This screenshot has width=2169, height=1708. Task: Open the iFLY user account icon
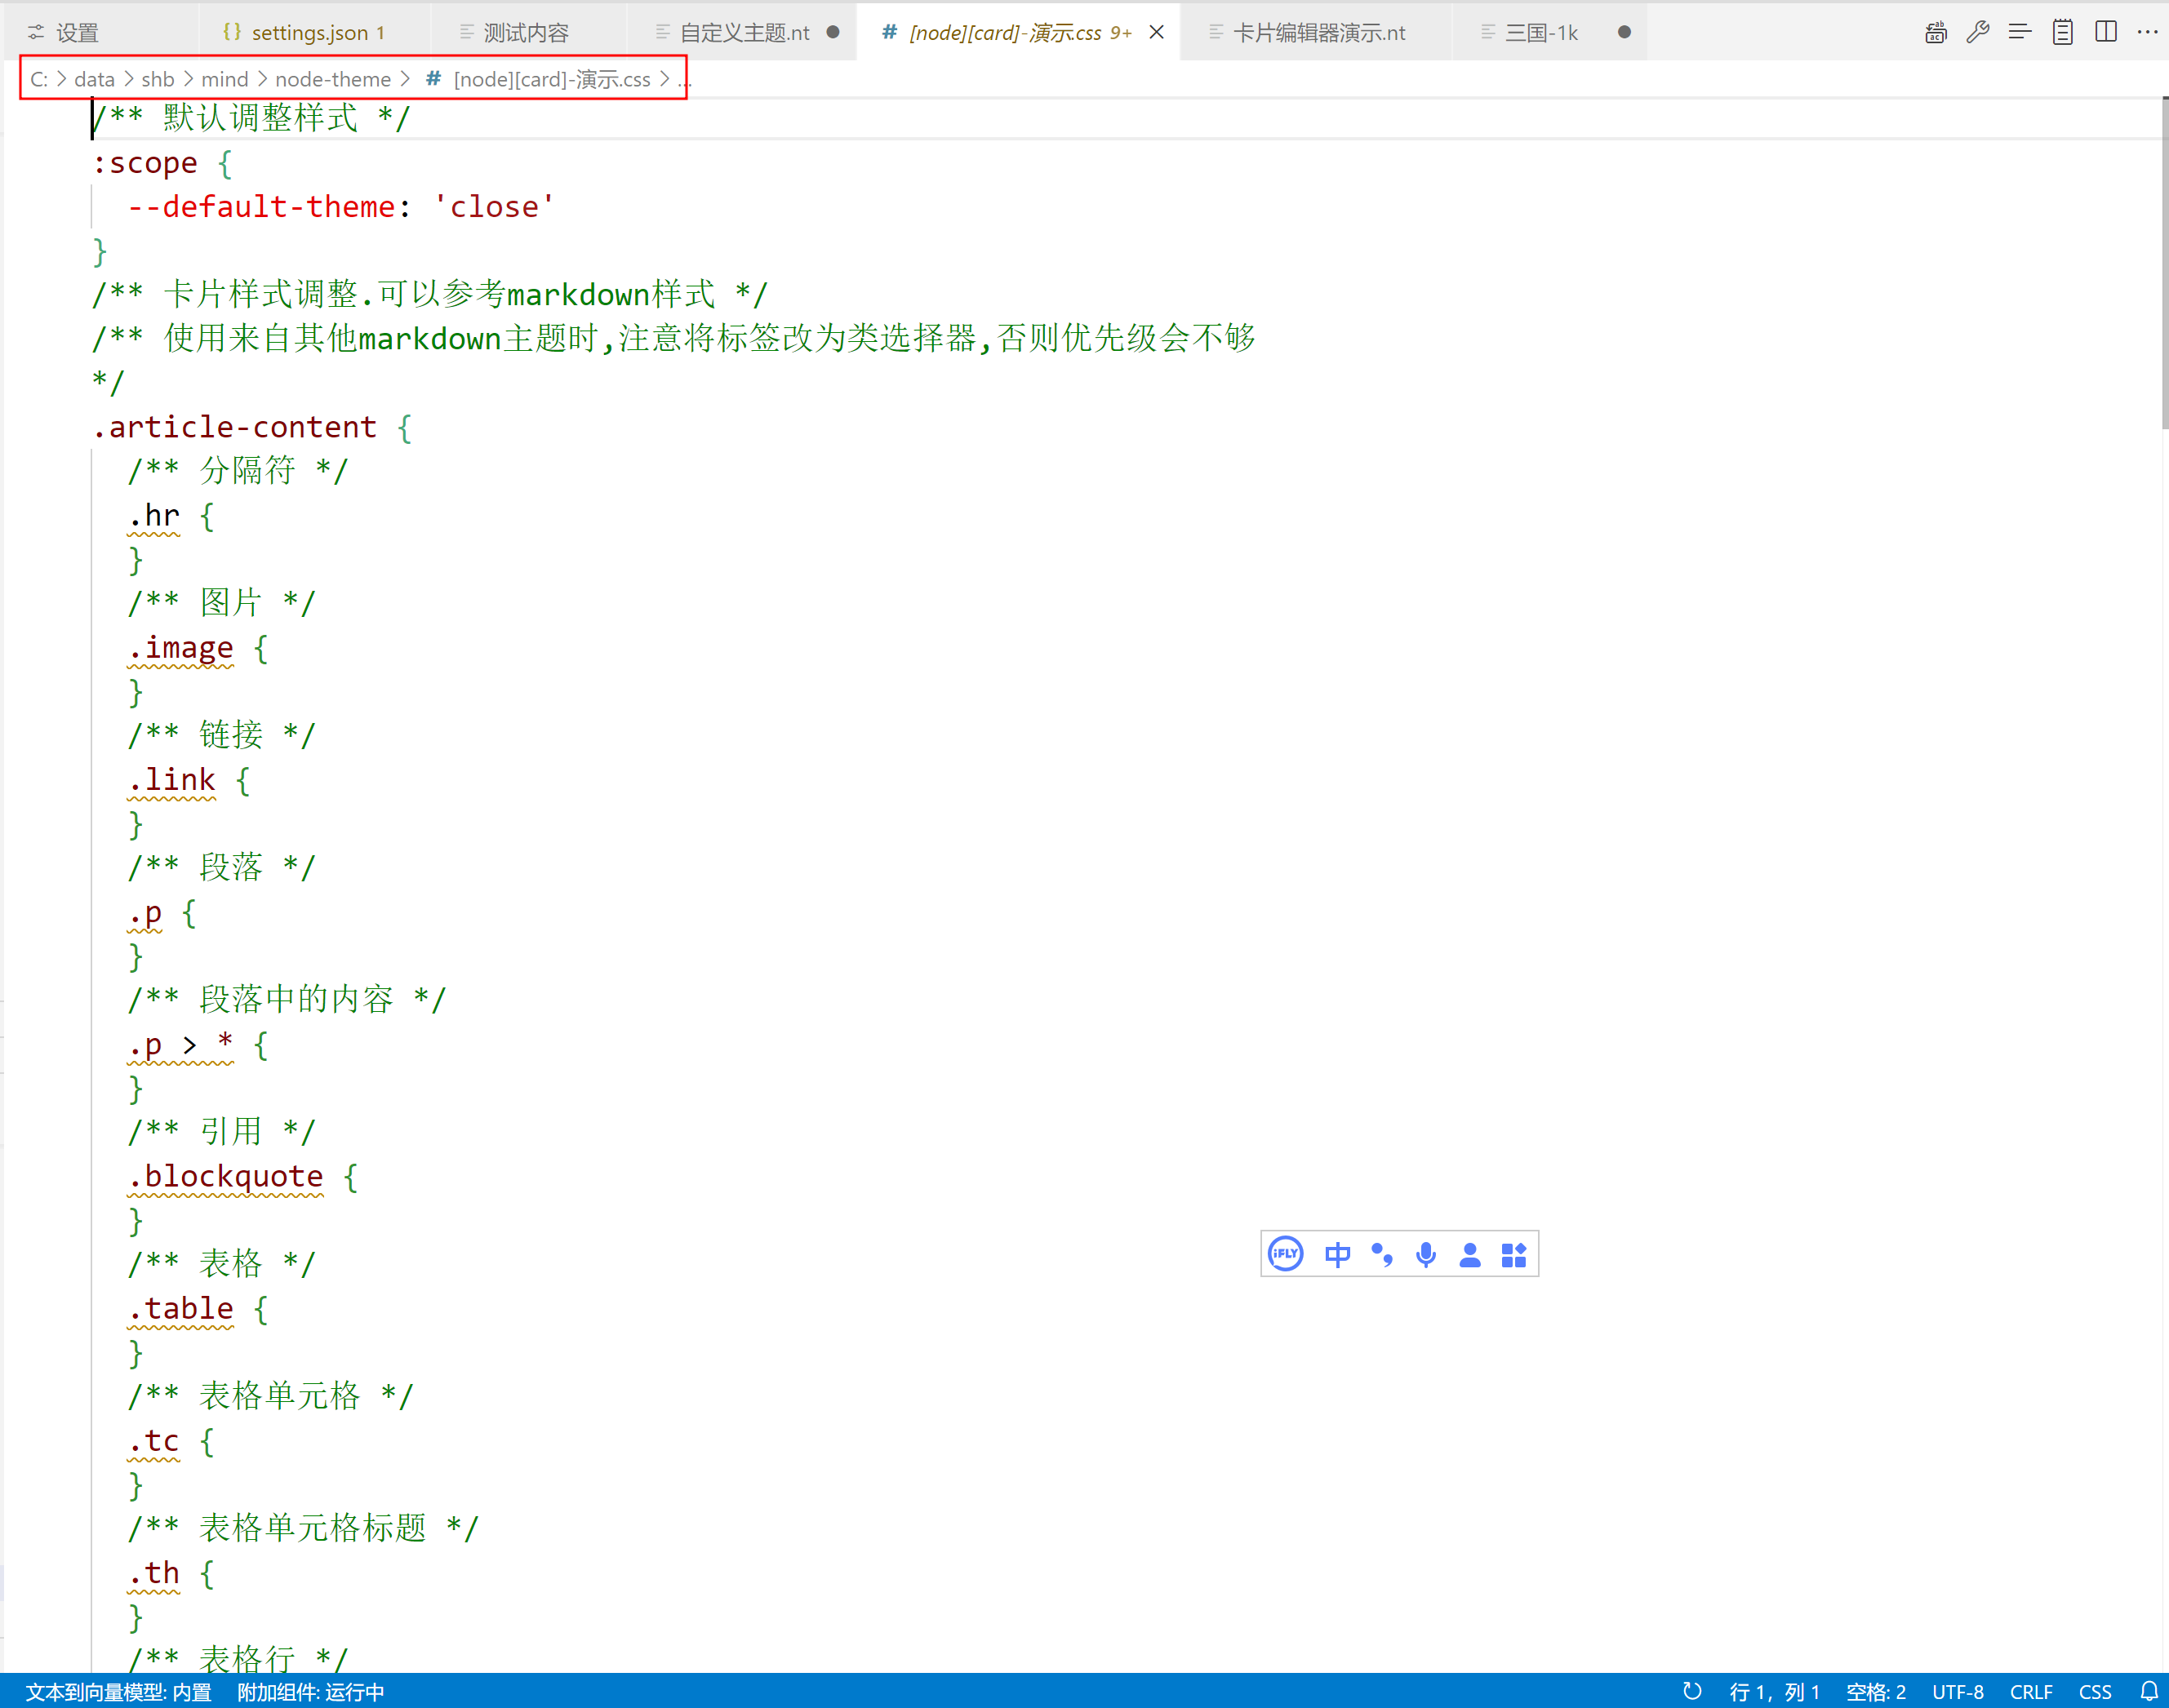[x=1469, y=1254]
